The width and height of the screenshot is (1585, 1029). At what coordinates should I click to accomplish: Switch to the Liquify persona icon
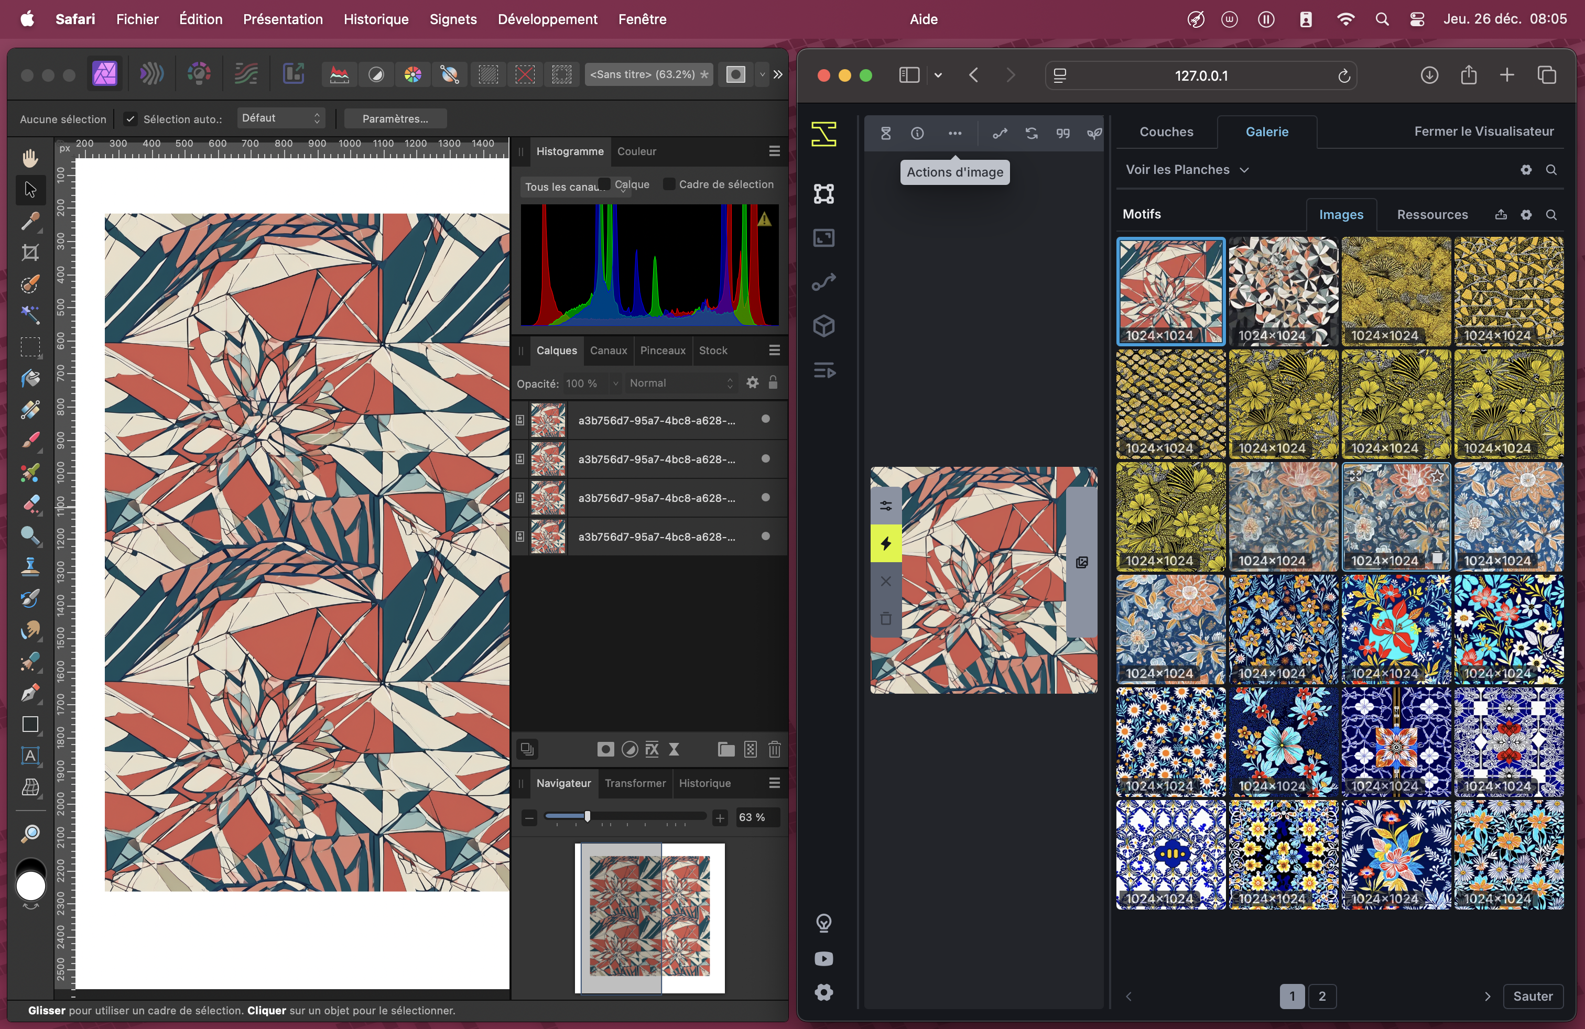click(x=152, y=74)
